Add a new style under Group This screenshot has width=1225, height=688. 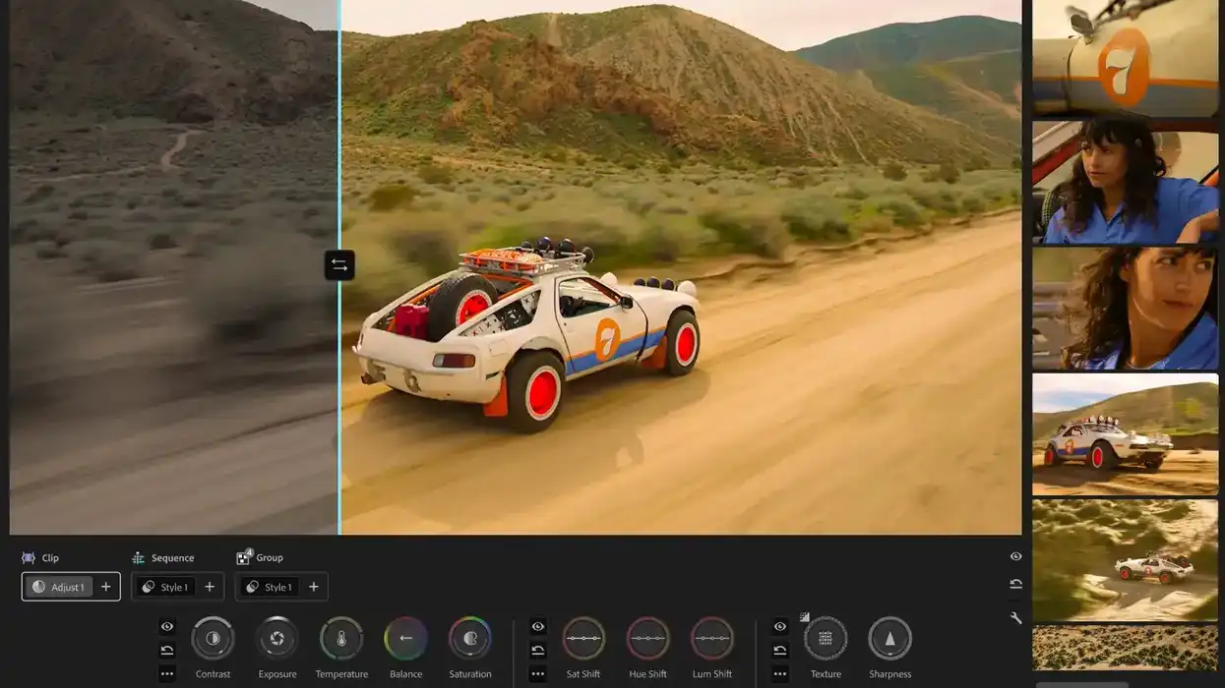click(x=314, y=587)
